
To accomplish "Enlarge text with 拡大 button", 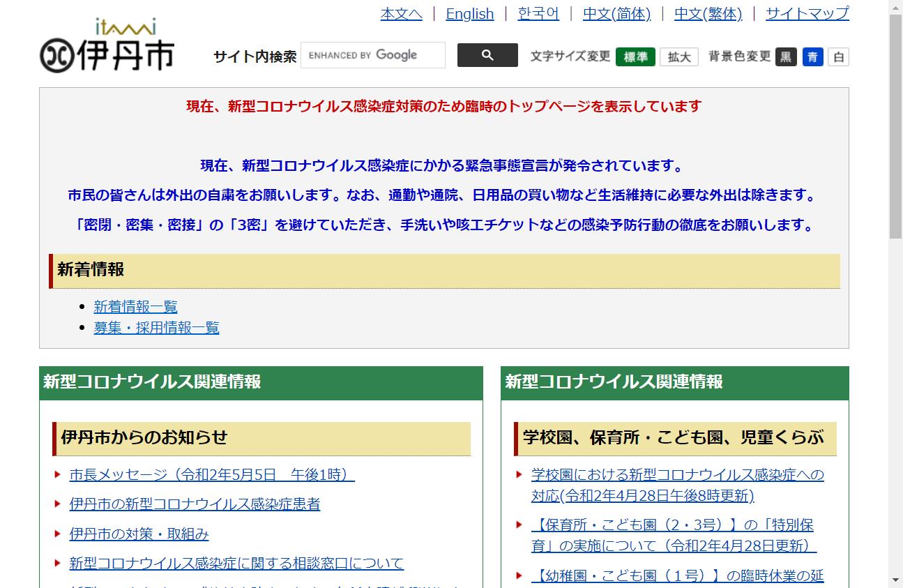I will tap(678, 57).
